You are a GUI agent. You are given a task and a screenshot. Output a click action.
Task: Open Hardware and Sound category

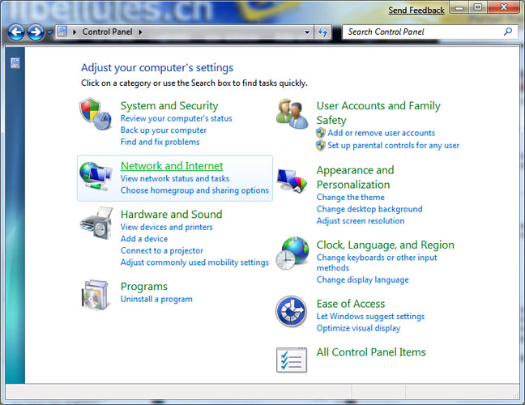point(171,214)
